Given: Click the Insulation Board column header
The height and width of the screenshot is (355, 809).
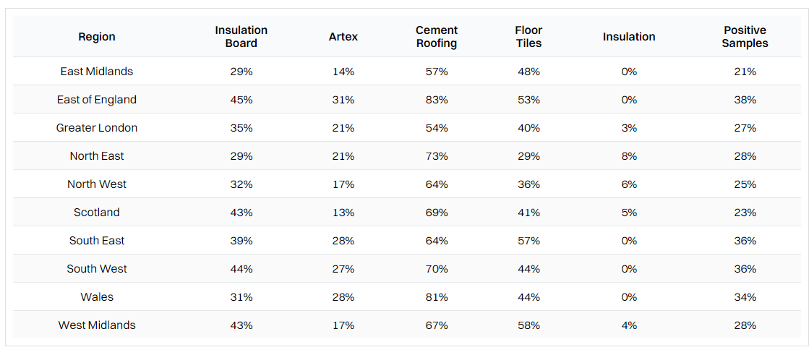Looking at the screenshot, I should [241, 37].
